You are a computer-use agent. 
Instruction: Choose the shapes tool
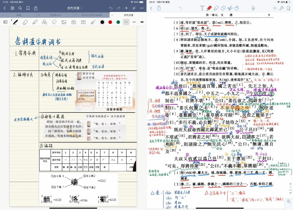44,22
